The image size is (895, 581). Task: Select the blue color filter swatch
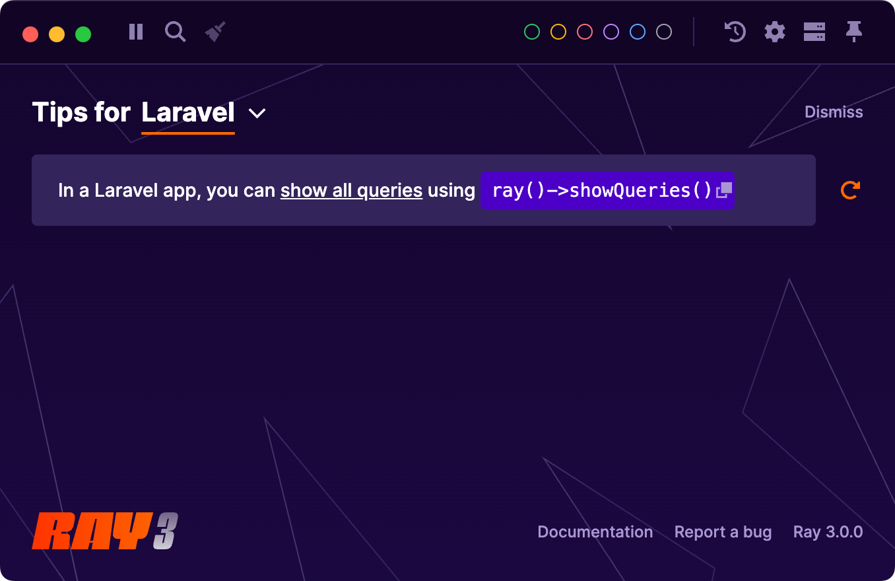637,31
